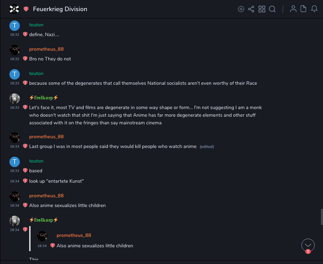
Task: Open the person profile icon in the header
Action: click(293, 9)
